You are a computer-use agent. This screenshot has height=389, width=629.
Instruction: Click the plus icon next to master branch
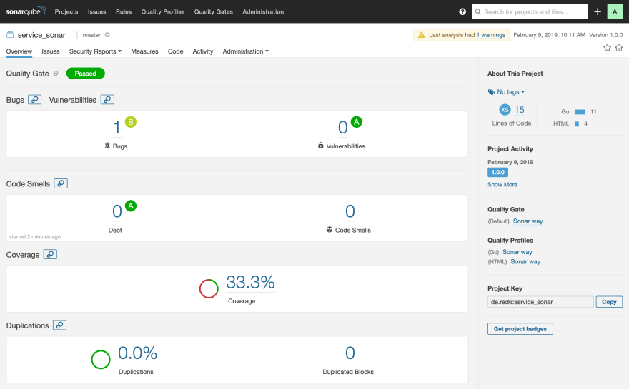(107, 35)
